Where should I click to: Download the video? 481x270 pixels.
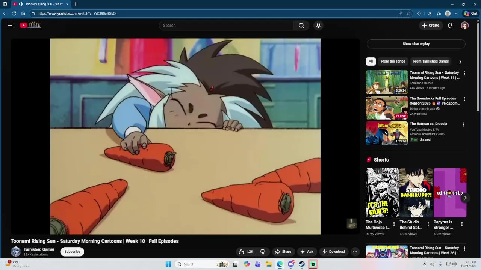334,252
